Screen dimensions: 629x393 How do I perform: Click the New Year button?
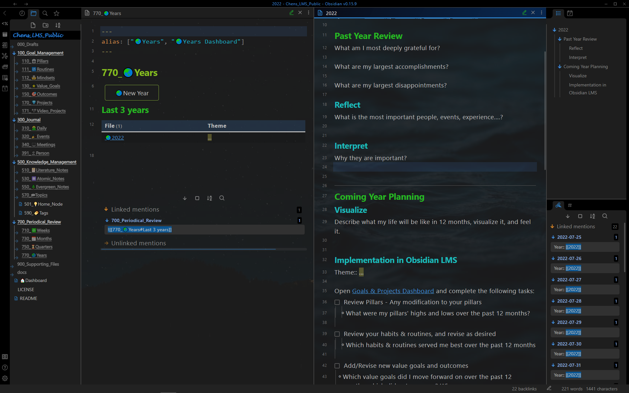pos(132,93)
